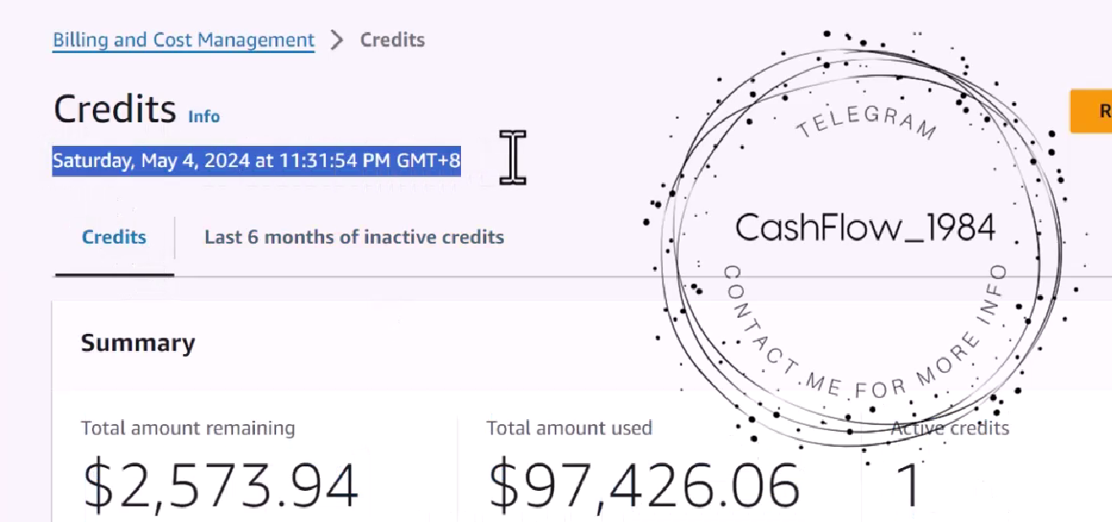Click the I-beam text cursor icon
The image size is (1112, 522).
coord(513,157)
